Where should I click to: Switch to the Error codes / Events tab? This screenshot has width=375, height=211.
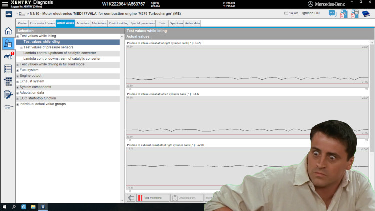tap(42, 23)
